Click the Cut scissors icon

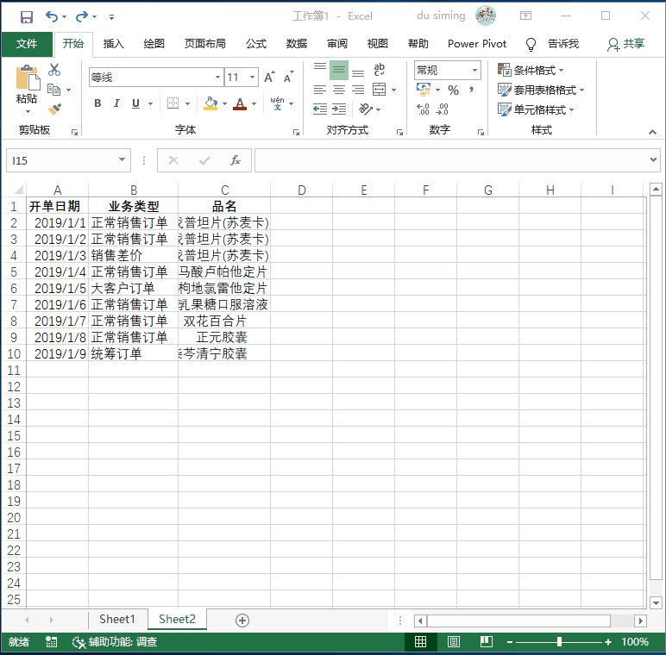point(54,70)
